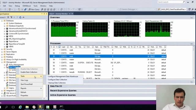
Task: Open the Login column filter dropdown
Action: [68, 47]
